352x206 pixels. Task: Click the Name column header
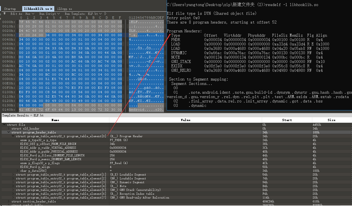(55, 120)
